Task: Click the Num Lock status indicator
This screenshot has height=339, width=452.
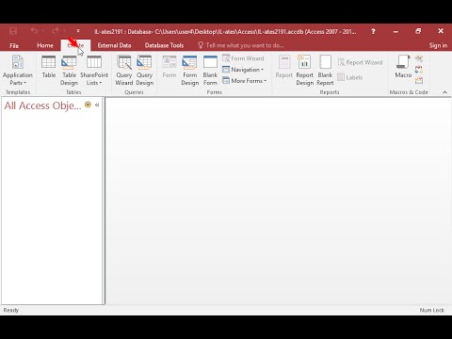Action: click(432, 310)
